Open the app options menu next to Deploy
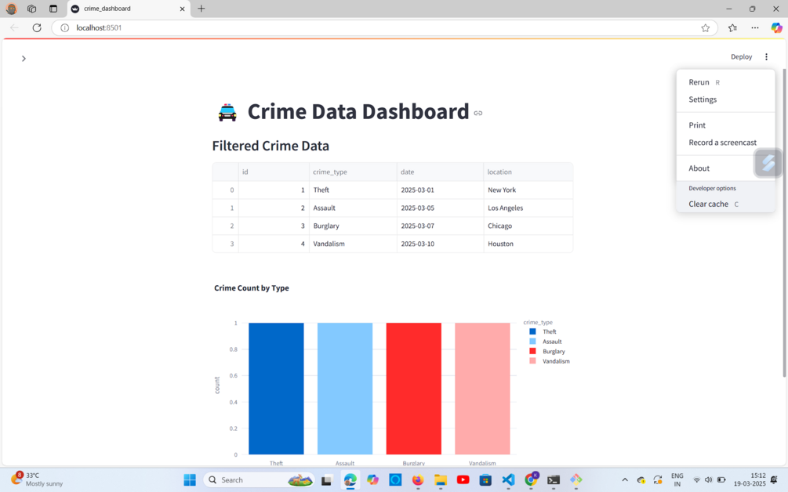 click(x=766, y=56)
